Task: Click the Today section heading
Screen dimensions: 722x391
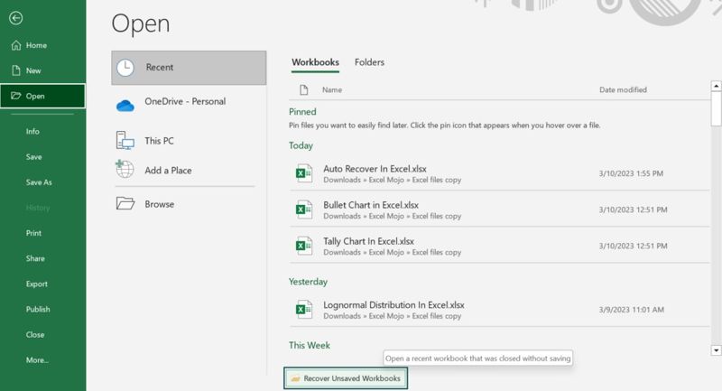Action: 301,145
